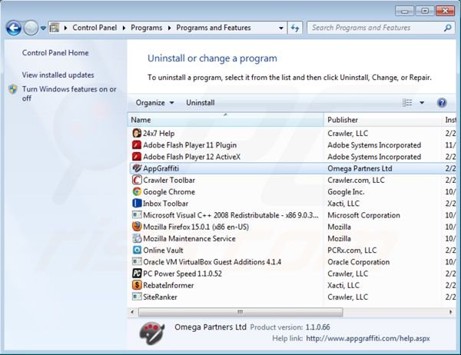The height and width of the screenshot is (355, 461).
Task: Select Mozilla Firefox 15.0.1 entry
Action: tap(196, 227)
